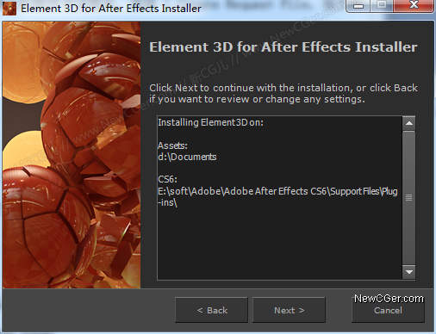Click the shattered red spheres artwork
The image size is (436, 334).
coord(72,155)
